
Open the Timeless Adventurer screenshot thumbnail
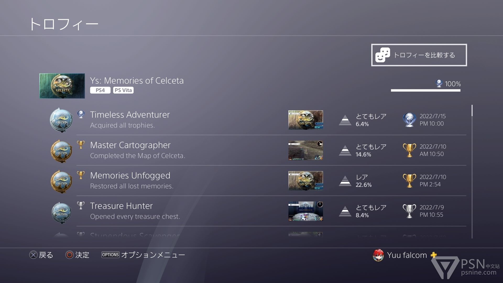(x=305, y=120)
